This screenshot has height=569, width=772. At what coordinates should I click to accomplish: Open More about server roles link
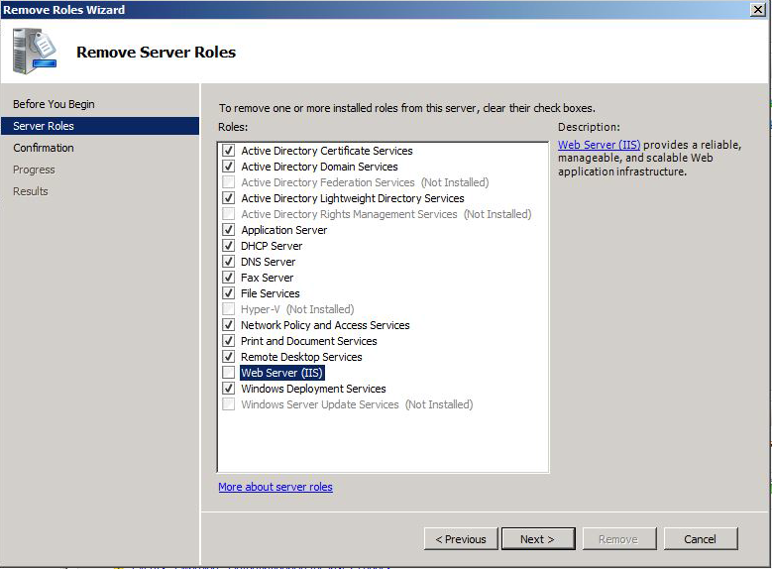(x=276, y=487)
